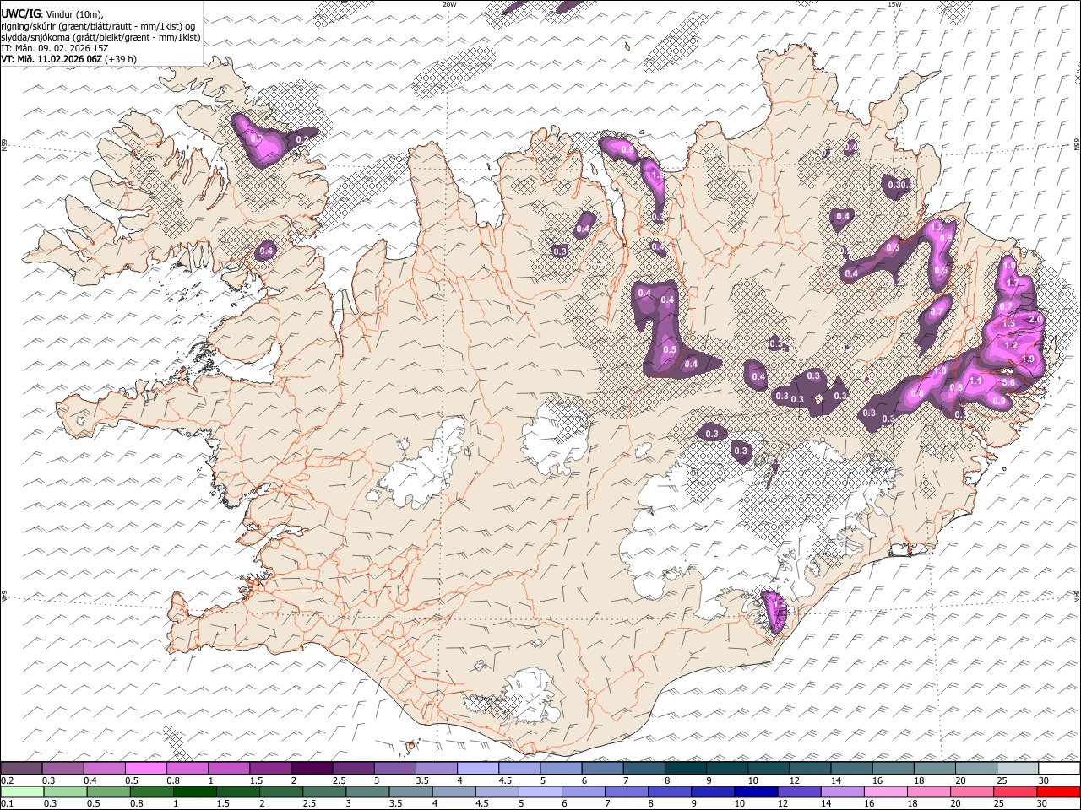Click the VT: Mið. 11.02.2026 06Z (+39 h) line
1081x810 pixels.
coord(69,59)
